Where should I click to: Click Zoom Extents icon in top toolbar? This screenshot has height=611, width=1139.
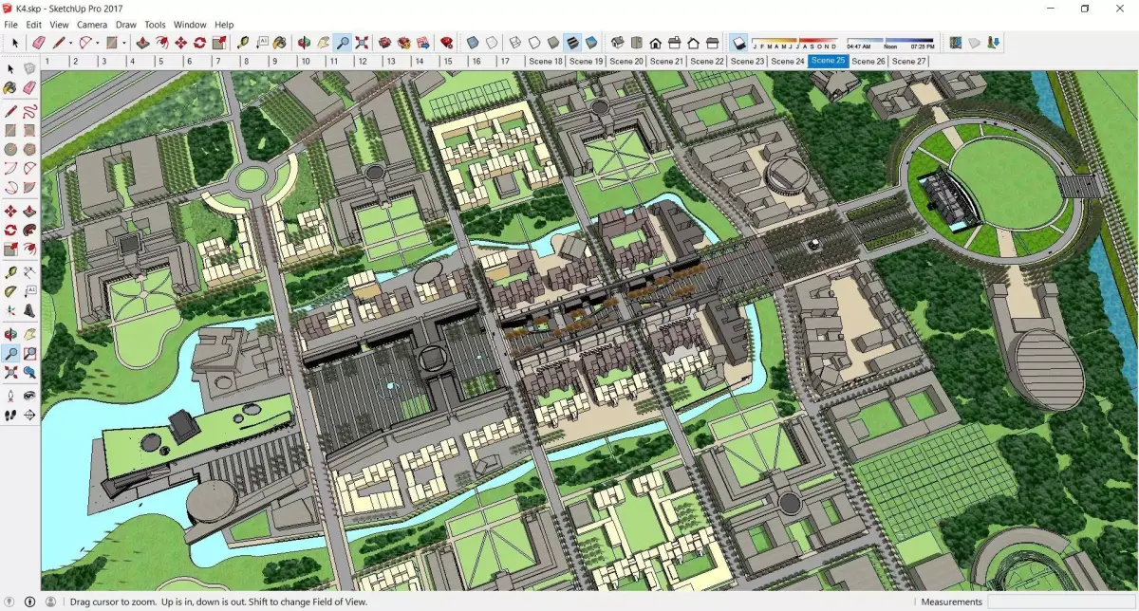[x=362, y=43]
